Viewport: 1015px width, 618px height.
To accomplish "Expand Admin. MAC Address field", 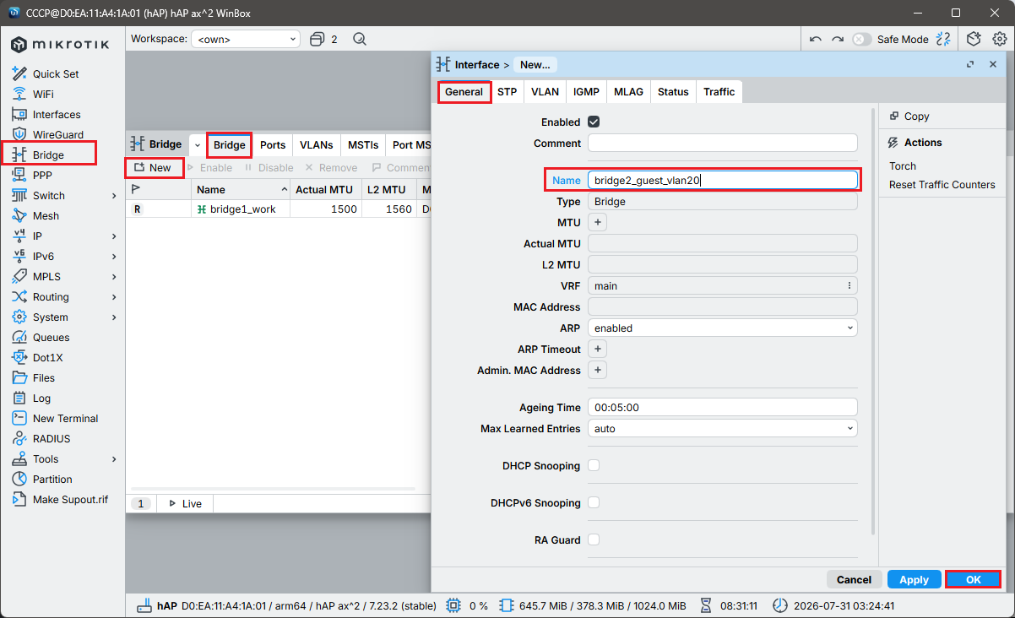I will click(597, 370).
